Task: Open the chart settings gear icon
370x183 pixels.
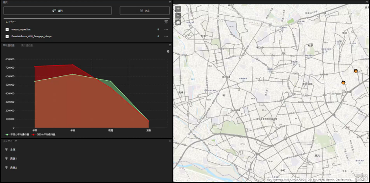Action: coord(168,52)
